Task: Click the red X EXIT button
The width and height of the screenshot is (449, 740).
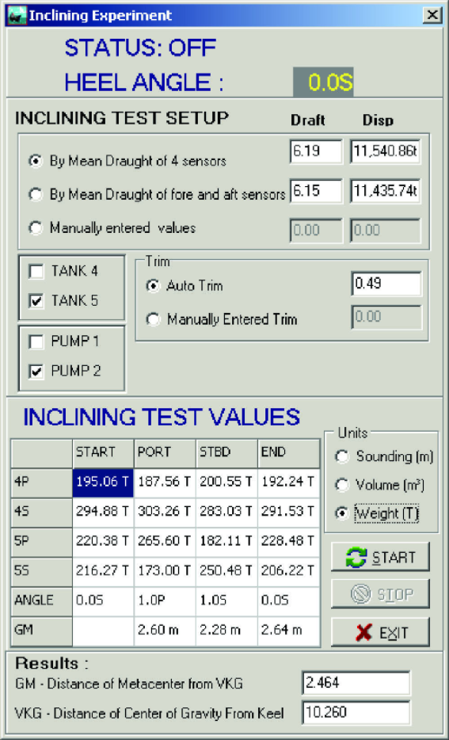Action: pos(380,632)
